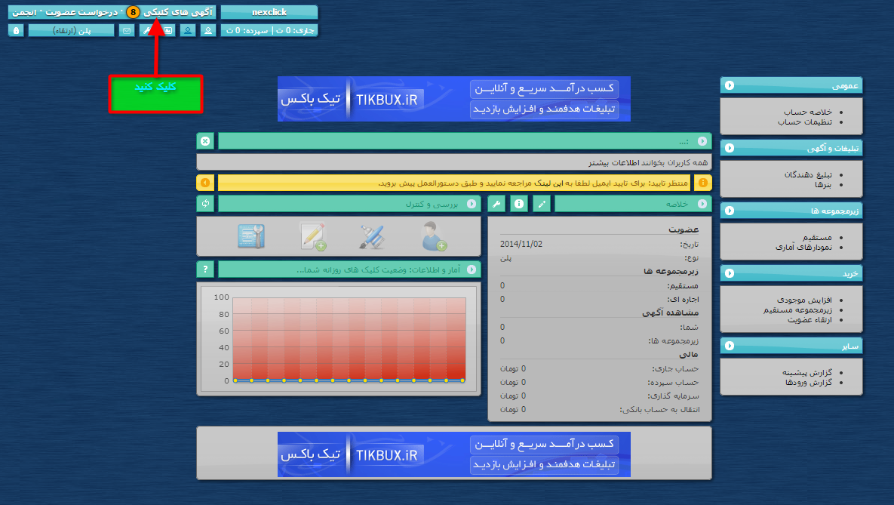Open درخواست عضویت menu item

81,12
